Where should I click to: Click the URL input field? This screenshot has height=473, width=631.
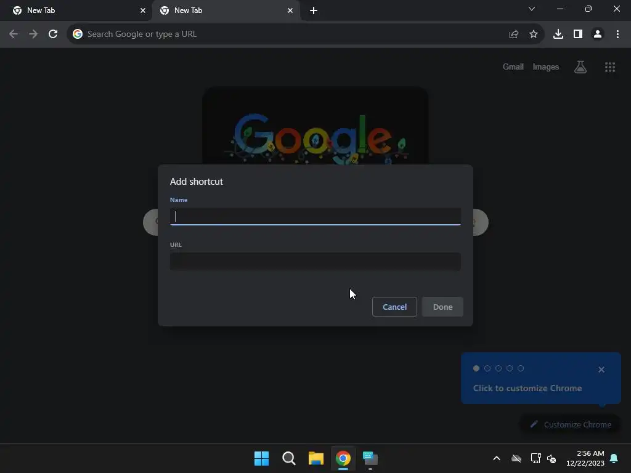(x=315, y=261)
